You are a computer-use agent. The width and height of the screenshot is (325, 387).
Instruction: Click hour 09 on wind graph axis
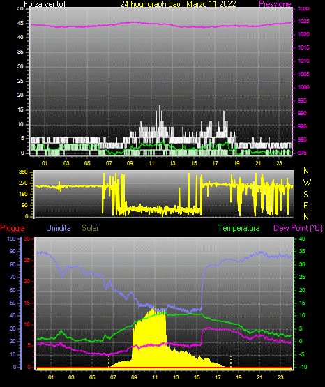tap(130, 163)
